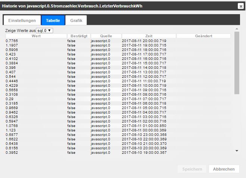Click timestamp 2017-08-11 00:00:00.369
This screenshot has height=178, width=246.
click(x=144, y=130)
